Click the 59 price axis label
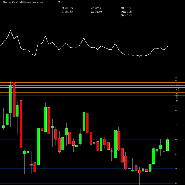The image size is (185, 185). pos(176,139)
